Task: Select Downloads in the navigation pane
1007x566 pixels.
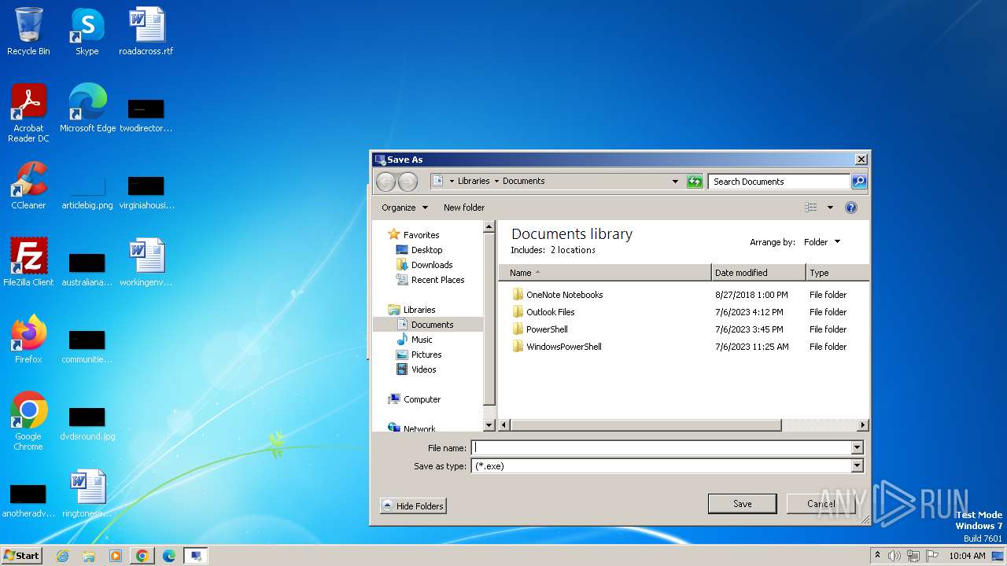Action: (x=432, y=265)
